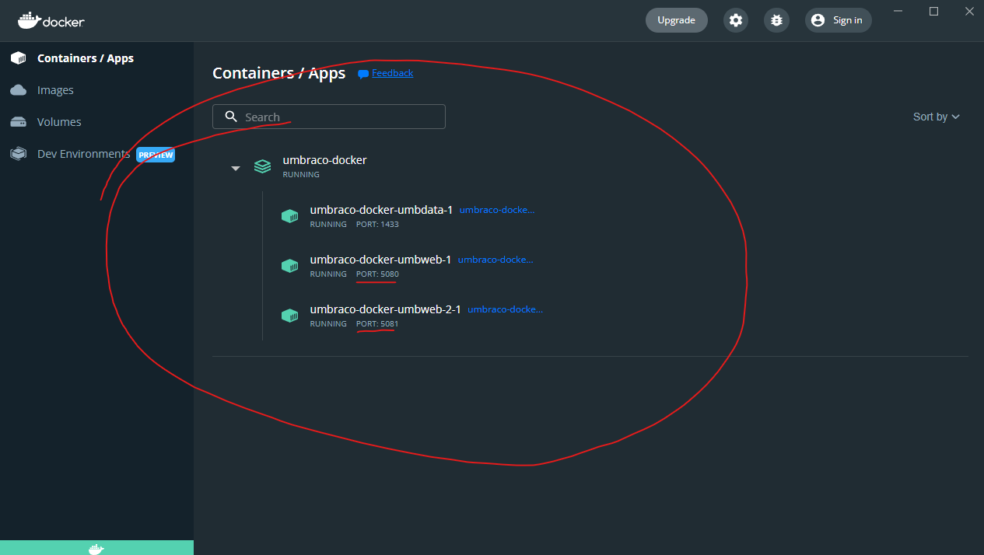984x555 pixels.
Task: Select container umbraco-docker-umbdata-1
Action: 381,210
